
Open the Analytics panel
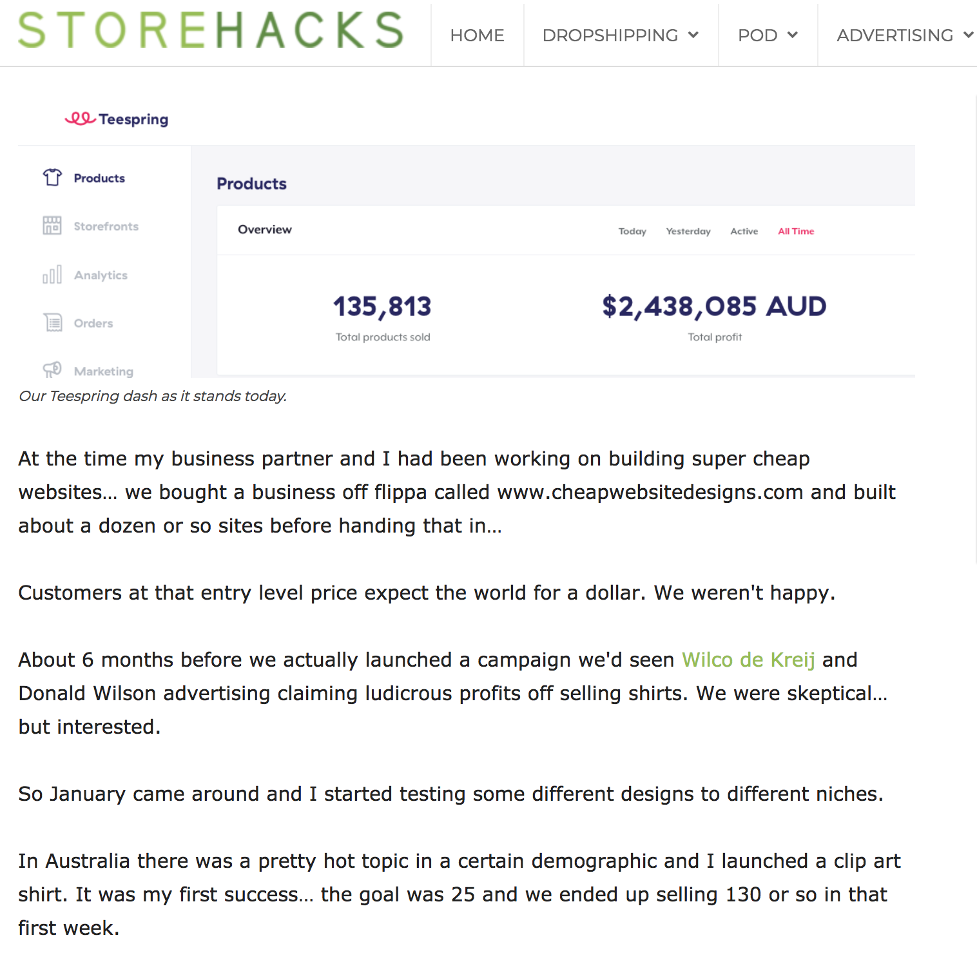click(101, 275)
